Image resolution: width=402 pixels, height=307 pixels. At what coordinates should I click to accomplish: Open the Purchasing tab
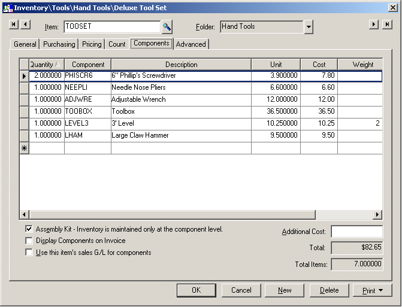(59, 44)
